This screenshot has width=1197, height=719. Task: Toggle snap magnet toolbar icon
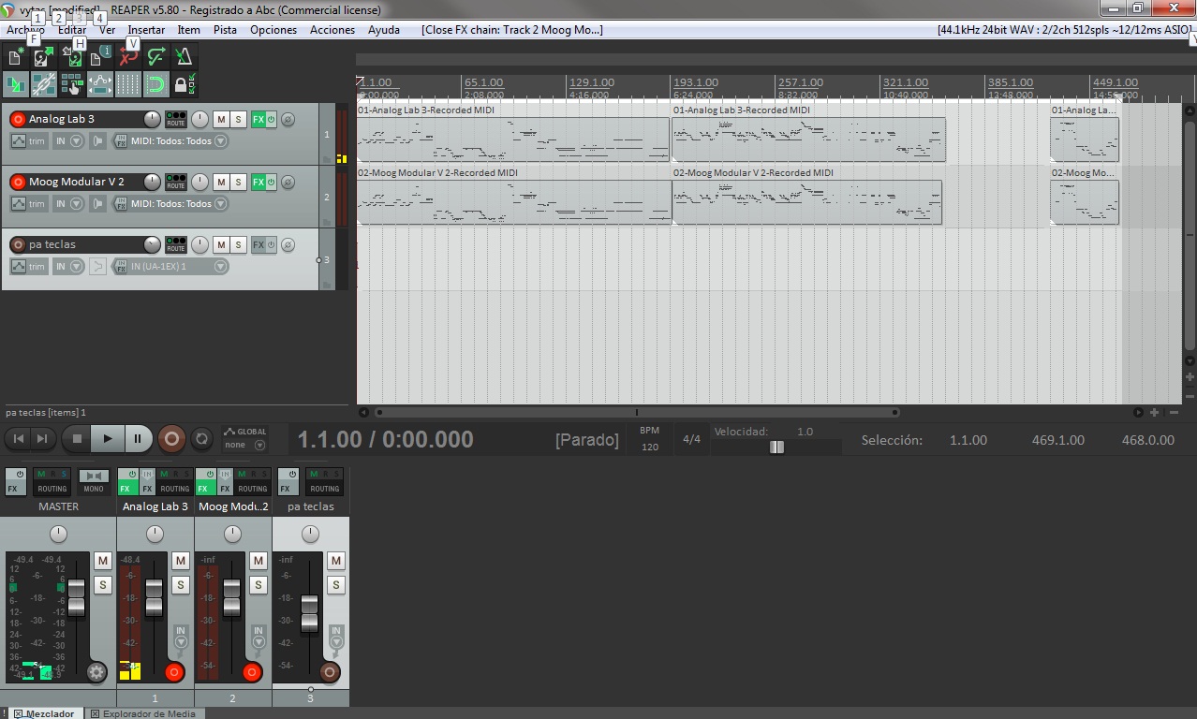(156, 84)
